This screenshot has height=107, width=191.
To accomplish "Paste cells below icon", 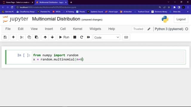I will click(x=36, y=37).
